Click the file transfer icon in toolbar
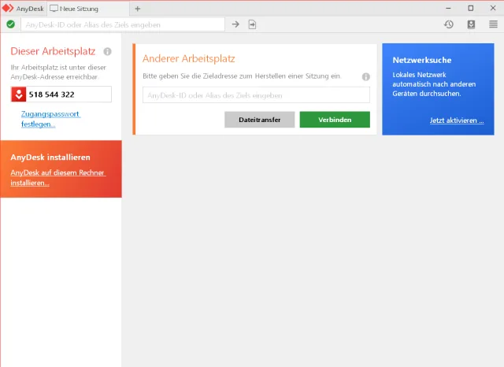This screenshot has height=367, width=504. [x=252, y=24]
